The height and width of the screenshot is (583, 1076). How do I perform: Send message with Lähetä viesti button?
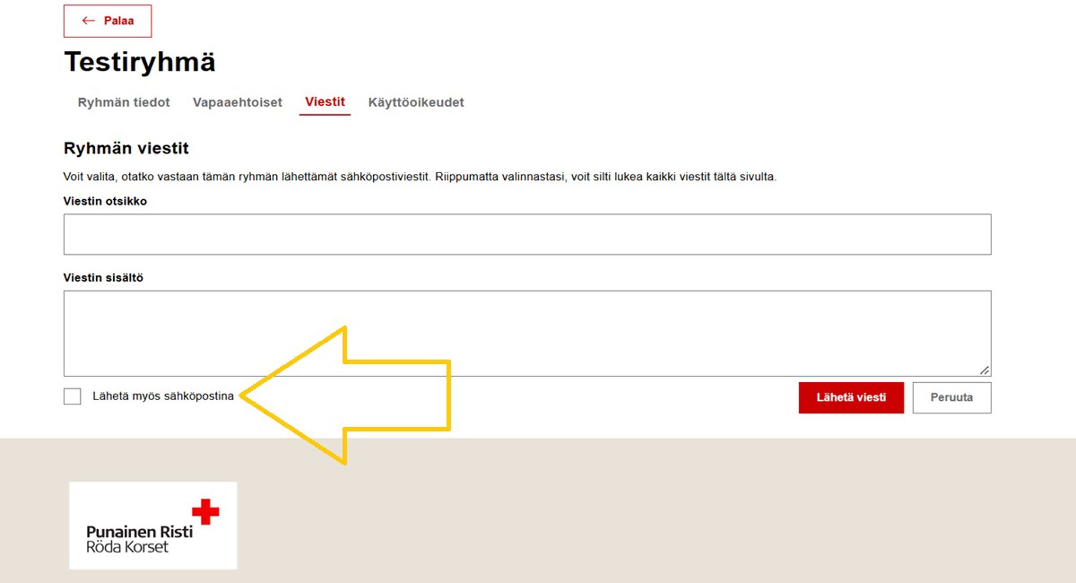pyautogui.click(x=851, y=397)
